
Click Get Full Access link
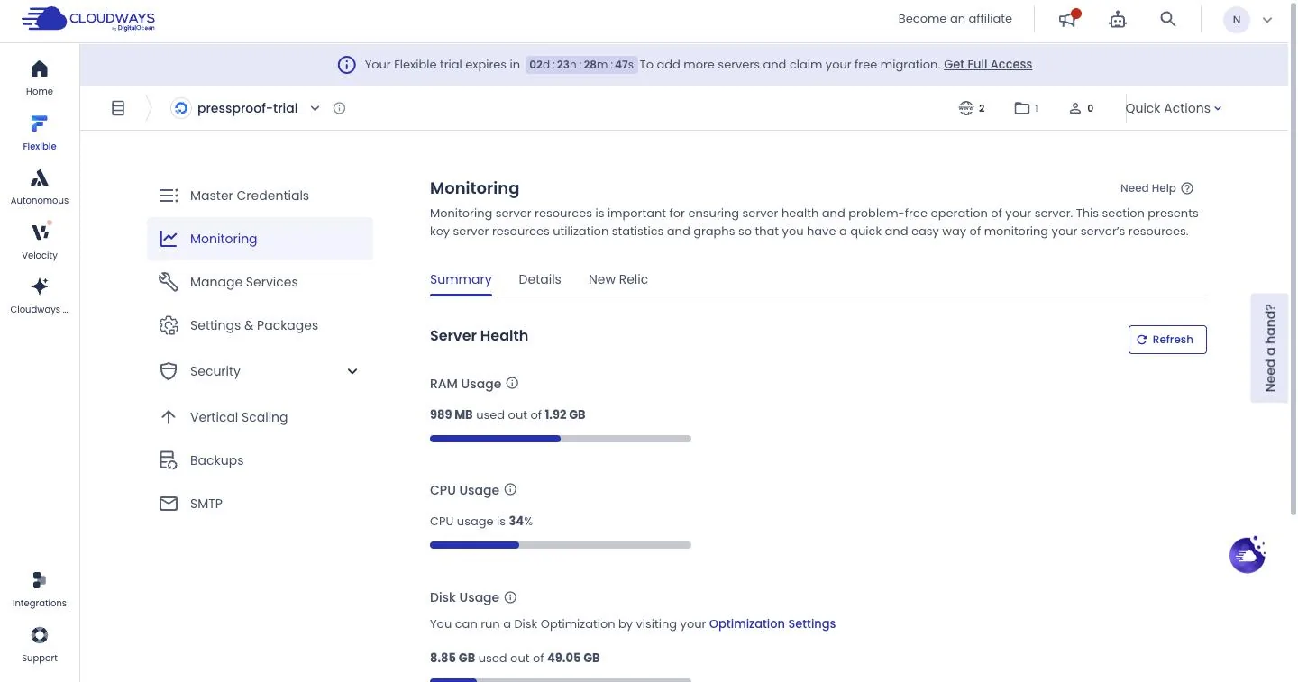click(x=988, y=65)
